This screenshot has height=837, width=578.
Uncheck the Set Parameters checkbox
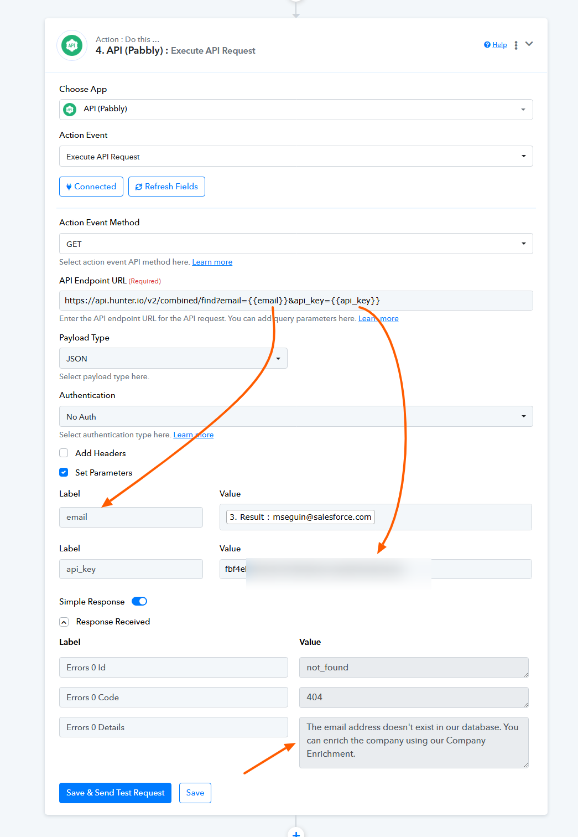tap(64, 472)
